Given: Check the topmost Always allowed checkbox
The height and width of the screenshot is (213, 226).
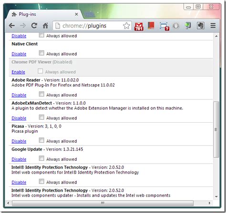Looking at the screenshot, I should [41, 35].
